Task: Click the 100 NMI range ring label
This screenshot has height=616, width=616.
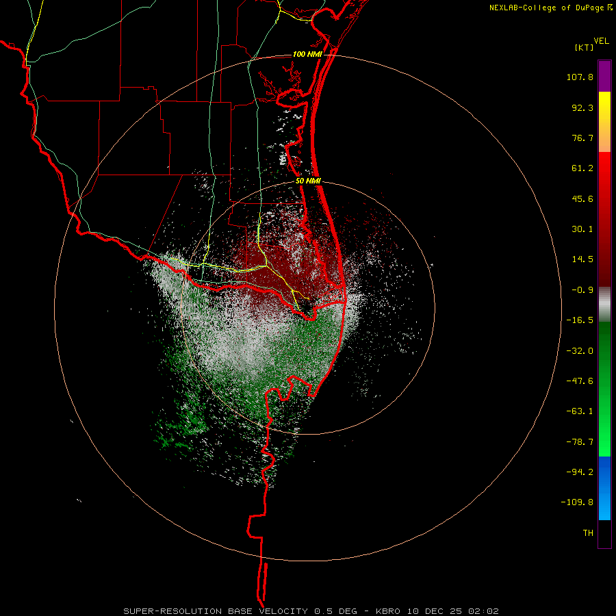Action: tap(307, 54)
